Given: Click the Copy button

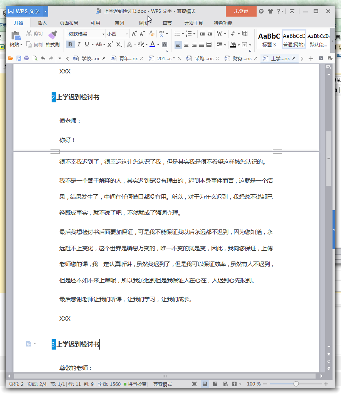Looking at the screenshot, I should (x=35, y=44).
